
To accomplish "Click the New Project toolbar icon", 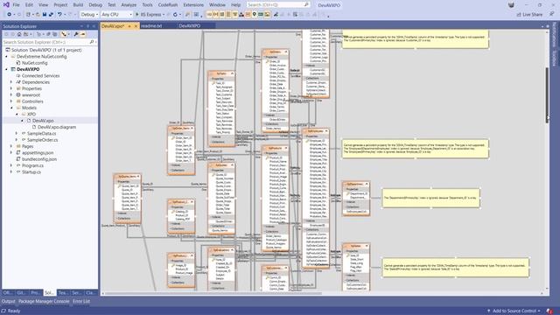I will pyautogui.click(x=28, y=15).
